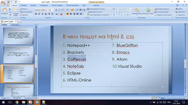Increase font size with large A button
This screenshot has height=105, width=188.
coord(56,10)
